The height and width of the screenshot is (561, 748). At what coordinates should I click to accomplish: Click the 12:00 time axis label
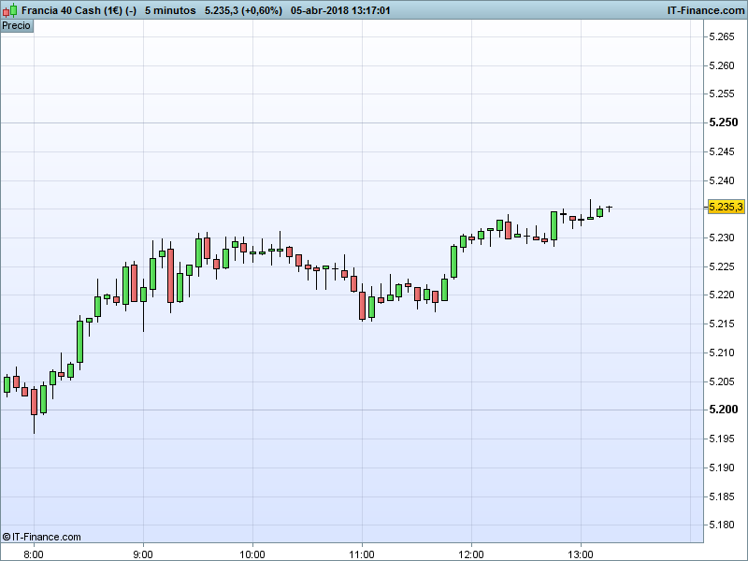coord(471,554)
